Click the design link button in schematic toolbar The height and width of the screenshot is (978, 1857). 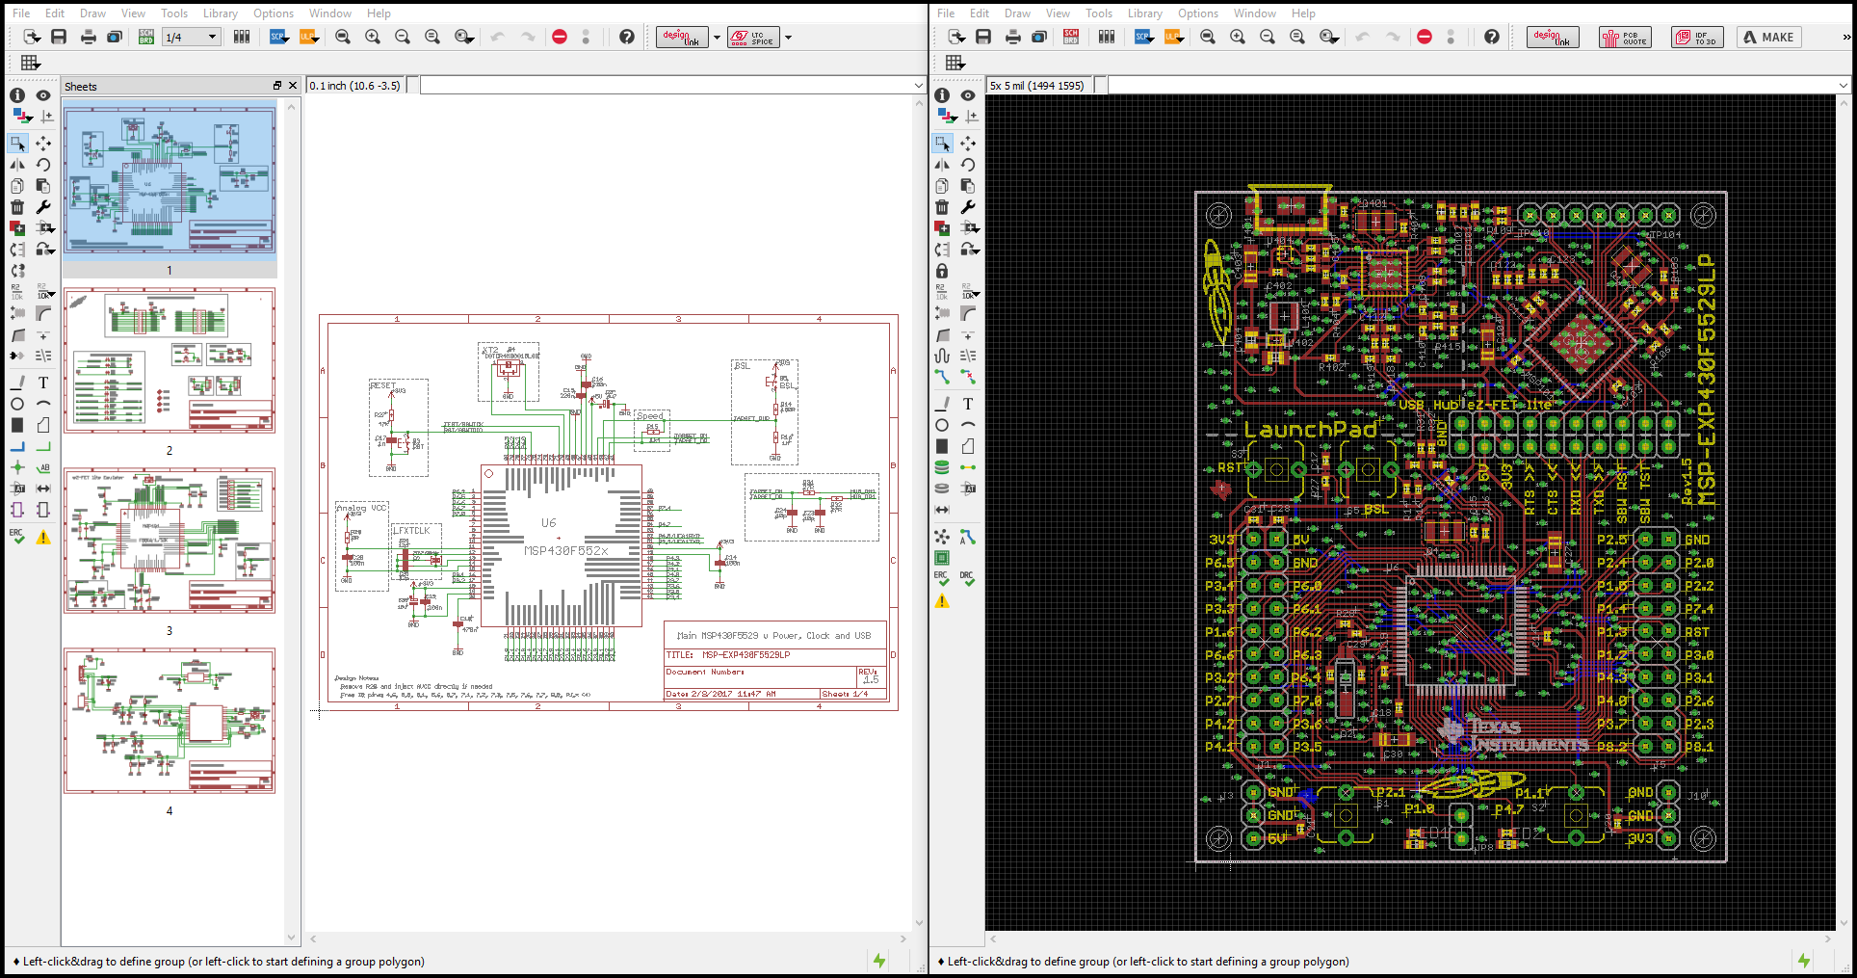point(681,37)
